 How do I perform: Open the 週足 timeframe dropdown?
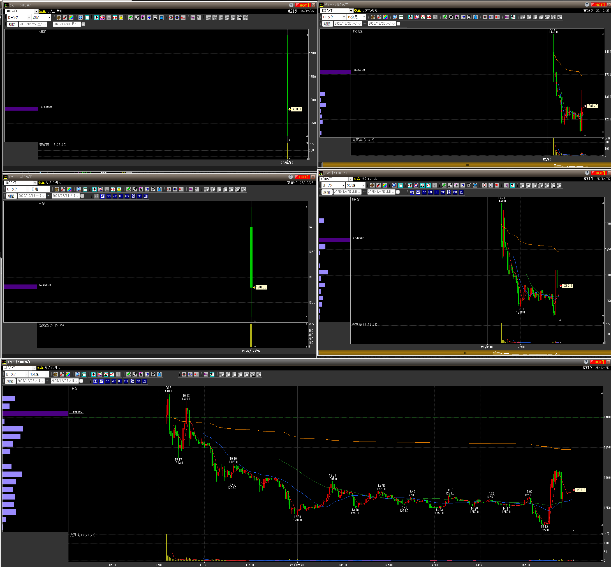pos(41,18)
